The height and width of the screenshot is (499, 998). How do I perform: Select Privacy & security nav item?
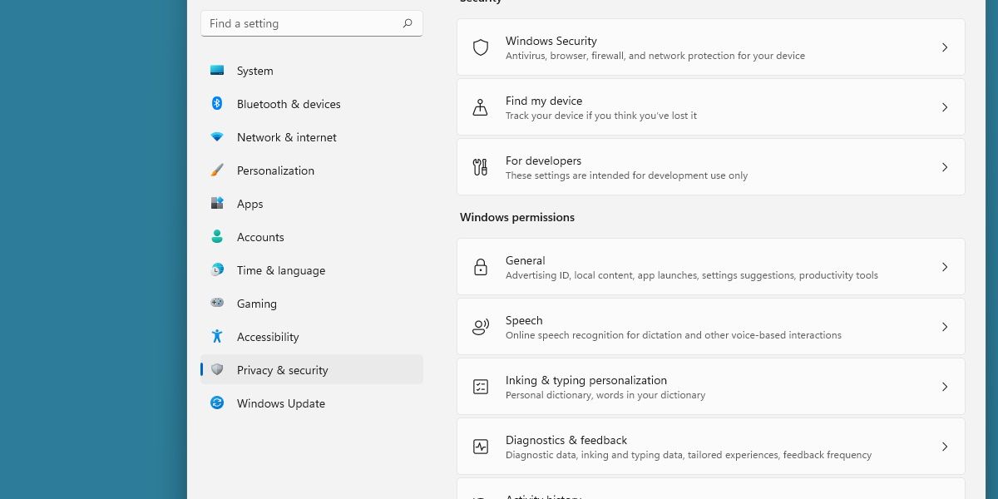click(312, 370)
